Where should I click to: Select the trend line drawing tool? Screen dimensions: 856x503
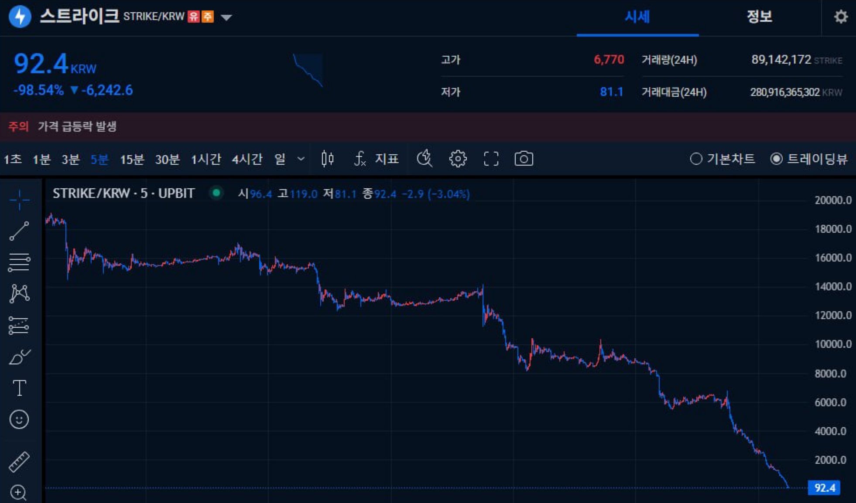point(19,231)
